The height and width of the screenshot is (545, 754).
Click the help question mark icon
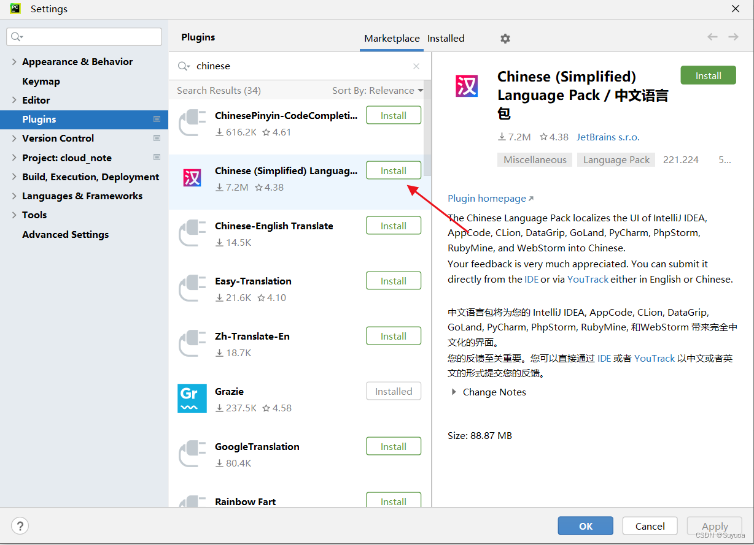point(20,525)
